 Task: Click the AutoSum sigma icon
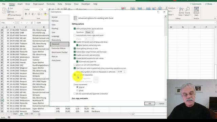166,8
